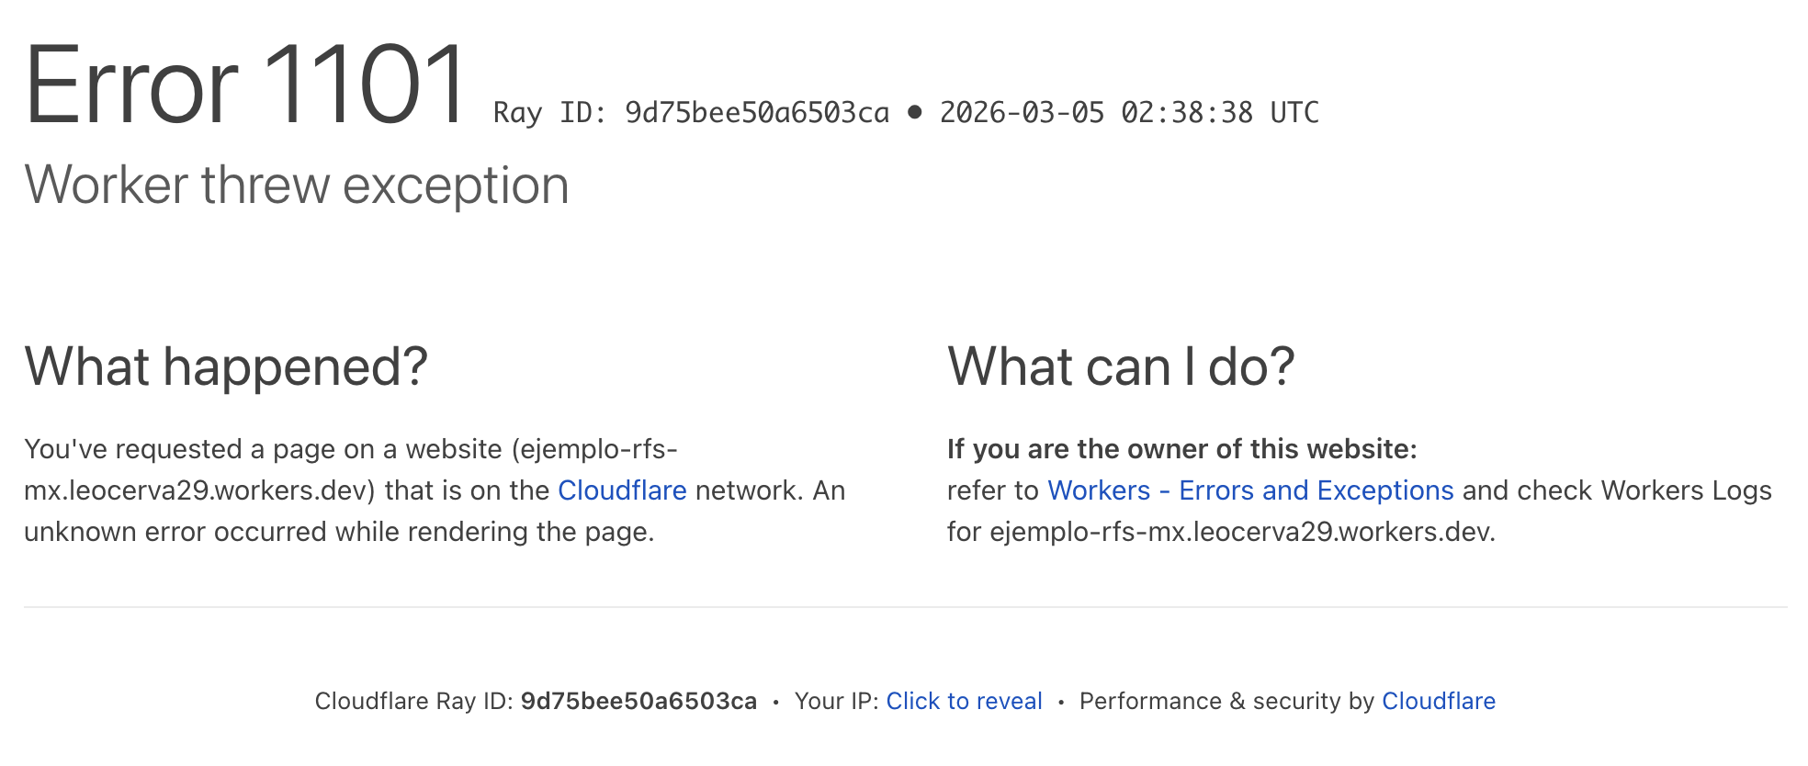Click the Error 1101 heading
This screenshot has height=766, width=1808.
pos(245,85)
